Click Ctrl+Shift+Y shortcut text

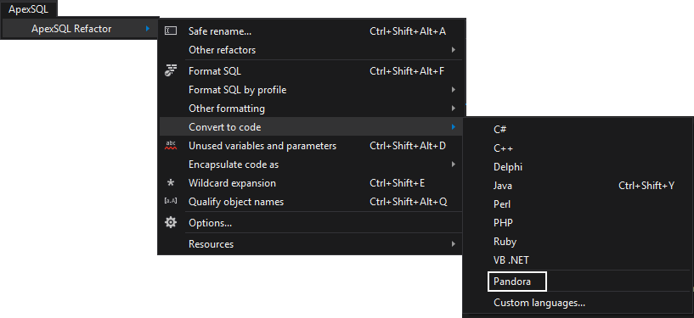point(646,186)
